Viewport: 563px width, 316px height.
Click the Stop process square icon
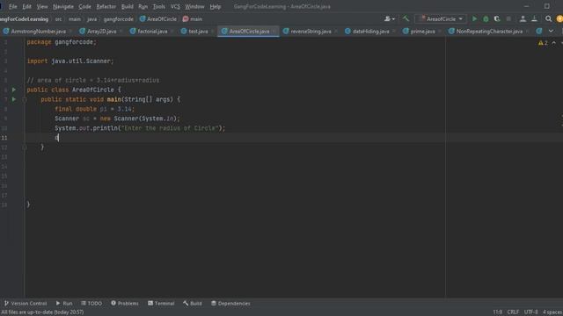click(508, 19)
